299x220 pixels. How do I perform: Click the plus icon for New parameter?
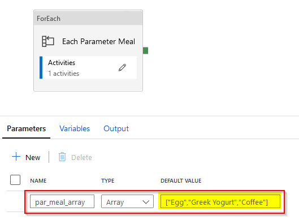(16, 157)
